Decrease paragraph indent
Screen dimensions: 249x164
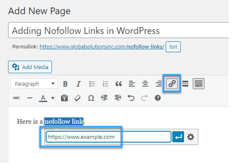pos(104,98)
